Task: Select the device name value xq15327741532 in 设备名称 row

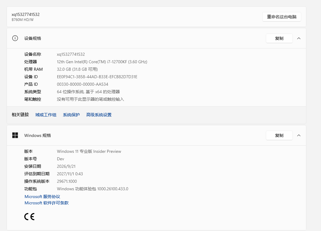Action: (71, 54)
